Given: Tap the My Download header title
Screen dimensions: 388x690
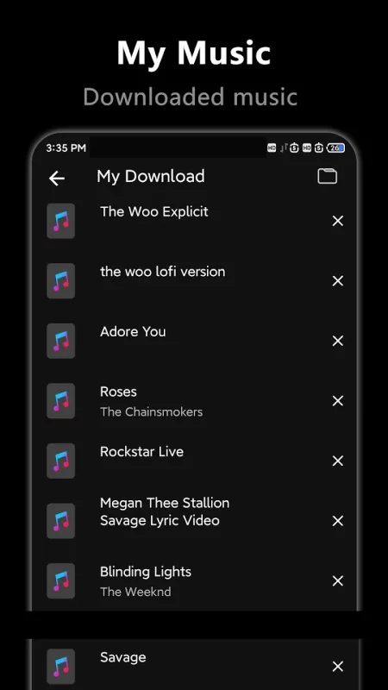Looking at the screenshot, I should coord(150,177).
